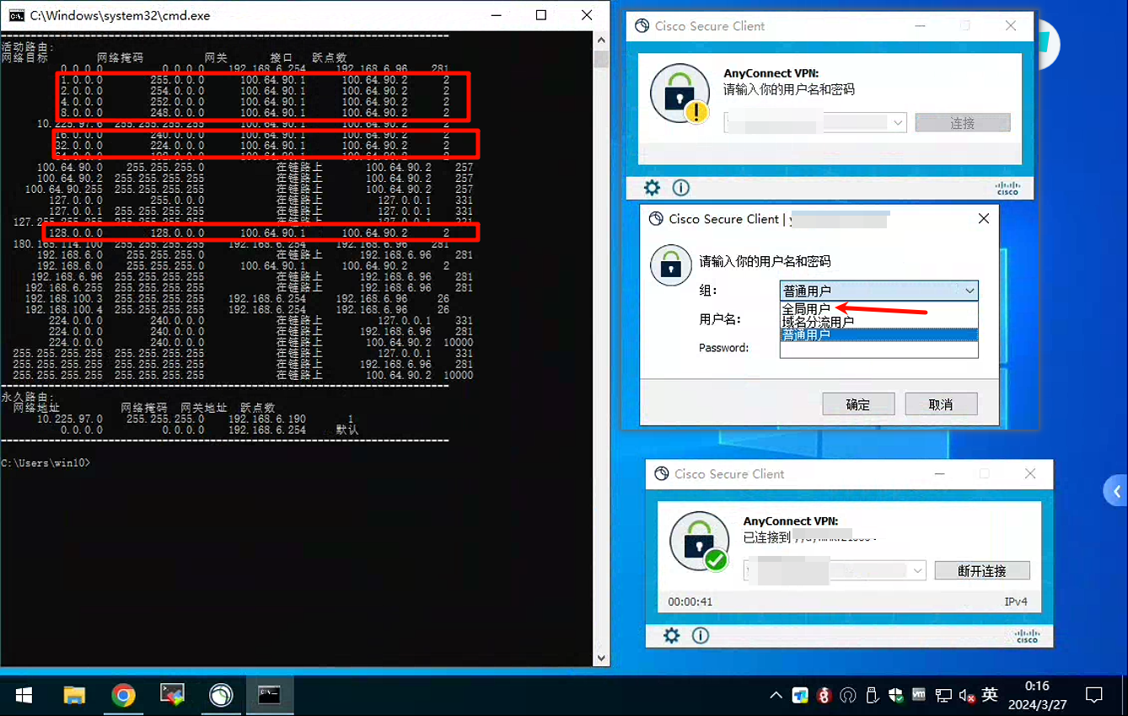The image size is (1128, 716).
Task: Click Cisco globe icon in login dialog title
Action: (x=656, y=219)
